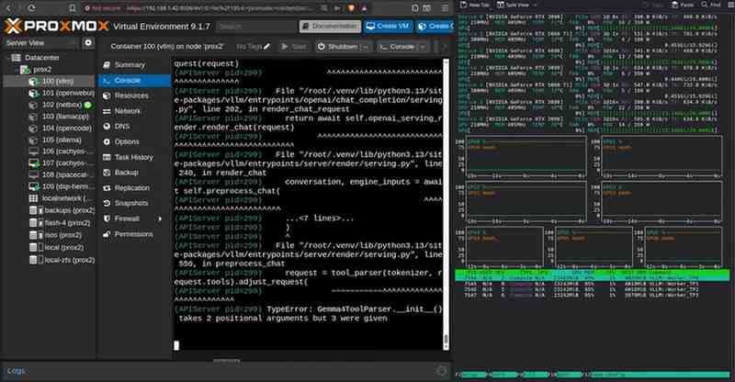This screenshot has width=735, height=382.
Task: Edit tags with the pencil icon
Action: pos(266,47)
